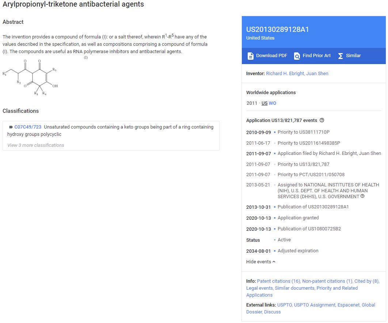
Task: Open Priority and Related Applications link
Action: 302,292
